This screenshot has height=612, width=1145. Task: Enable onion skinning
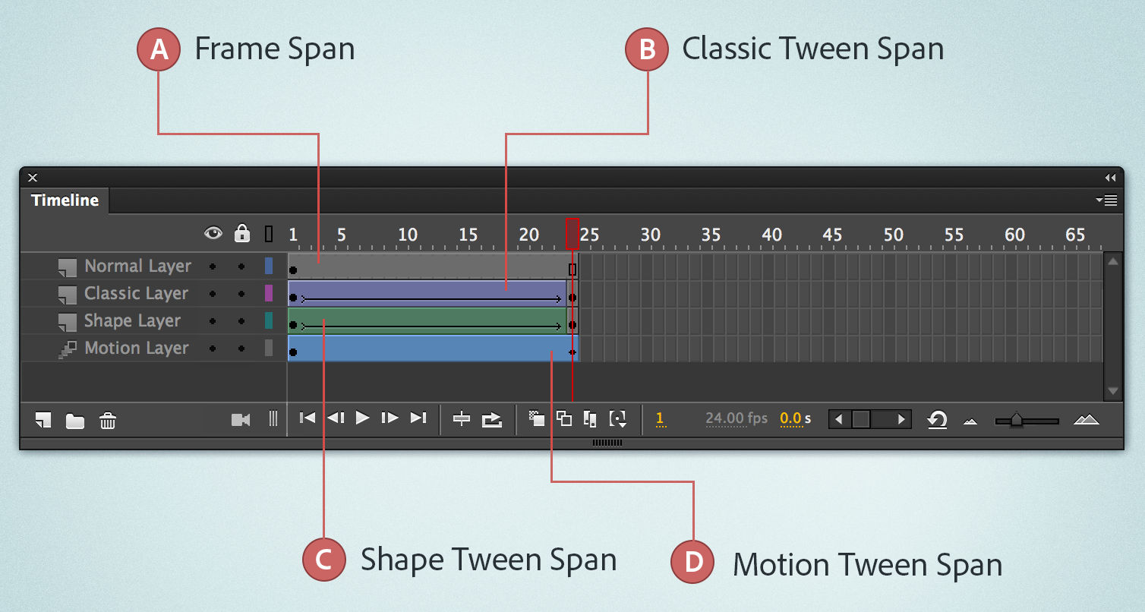536,418
